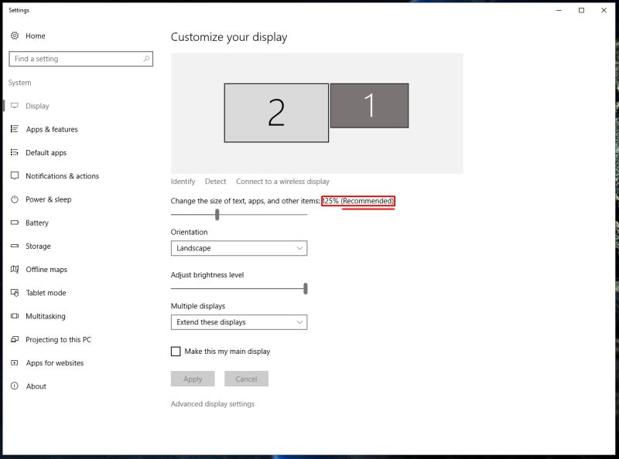The height and width of the screenshot is (459, 619).
Task: Switch to the About section
Action: [15, 386]
